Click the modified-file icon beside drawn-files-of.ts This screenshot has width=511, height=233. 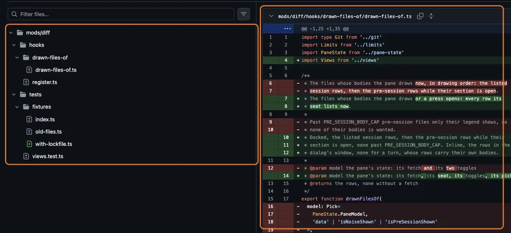[x=29, y=70]
